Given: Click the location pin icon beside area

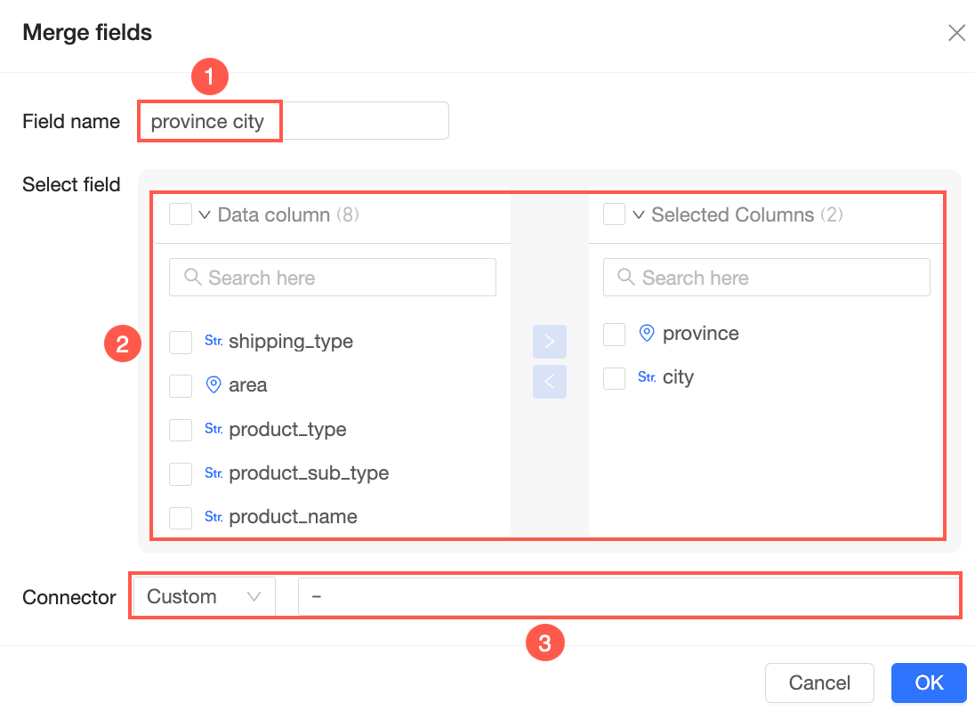Looking at the screenshot, I should coord(214,385).
